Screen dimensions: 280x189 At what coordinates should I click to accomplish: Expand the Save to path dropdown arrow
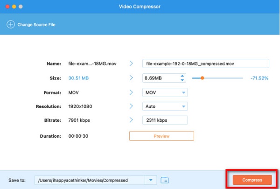(151, 180)
